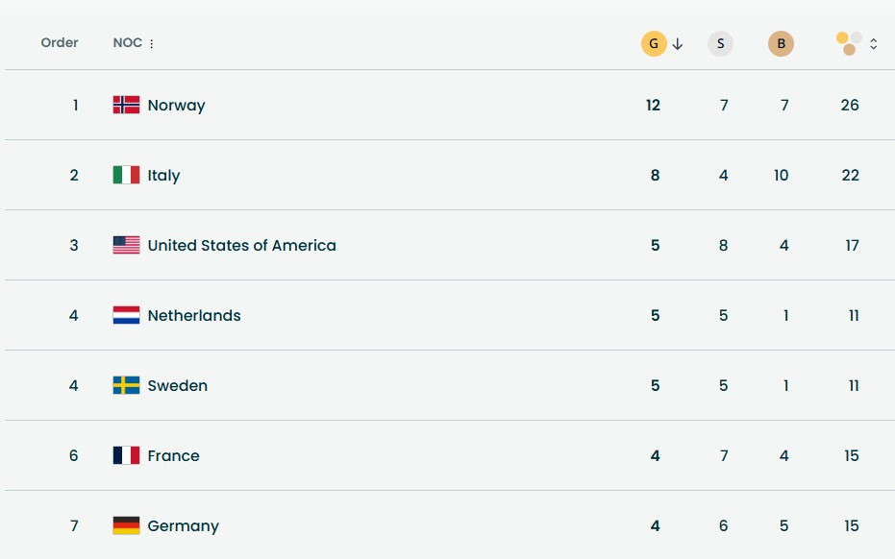Open the NOC column options menu
Screen dimensions: 895x559
pos(152,44)
